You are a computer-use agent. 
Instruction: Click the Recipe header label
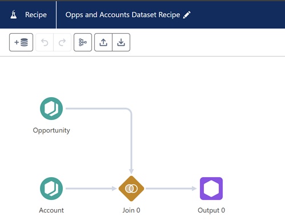pos(36,15)
